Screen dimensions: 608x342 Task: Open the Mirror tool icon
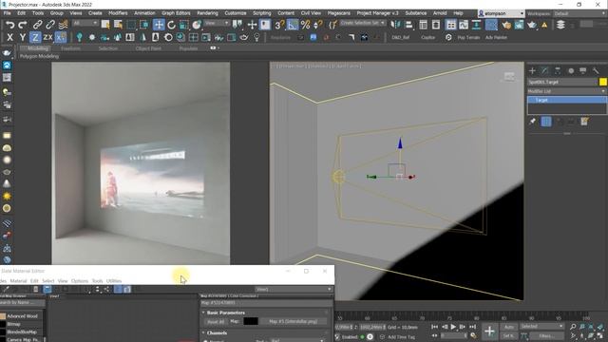tap(396, 25)
